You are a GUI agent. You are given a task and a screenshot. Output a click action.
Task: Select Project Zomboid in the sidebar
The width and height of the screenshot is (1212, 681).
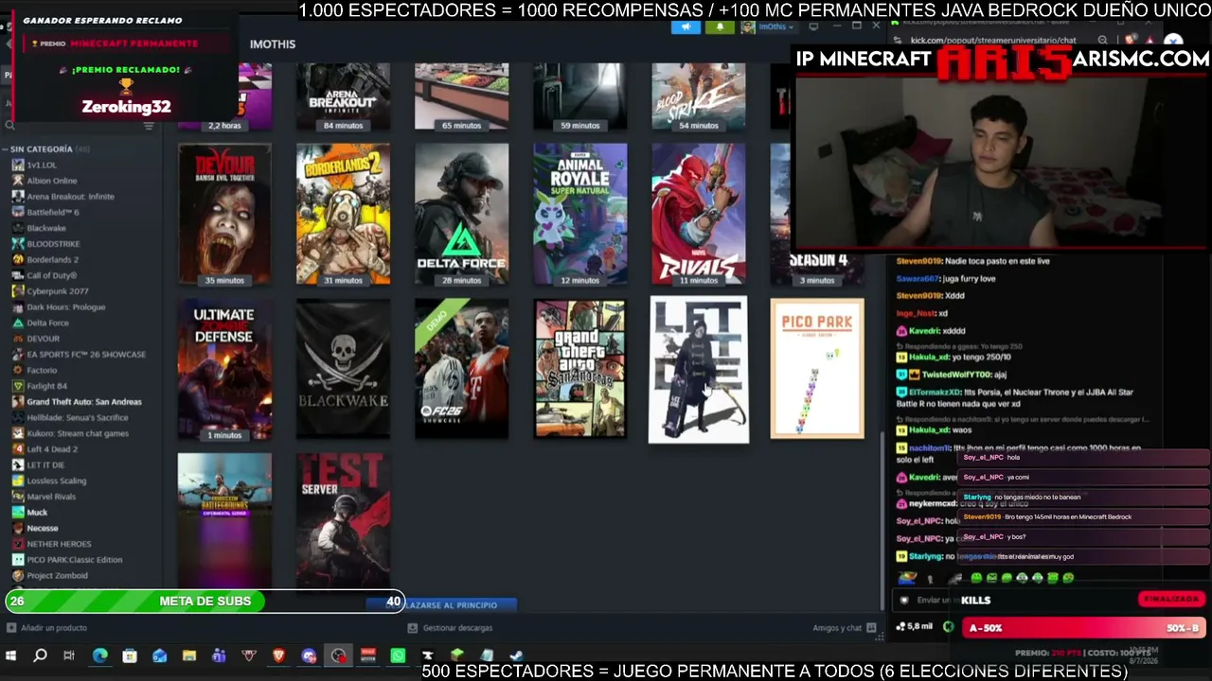pyautogui.click(x=57, y=575)
